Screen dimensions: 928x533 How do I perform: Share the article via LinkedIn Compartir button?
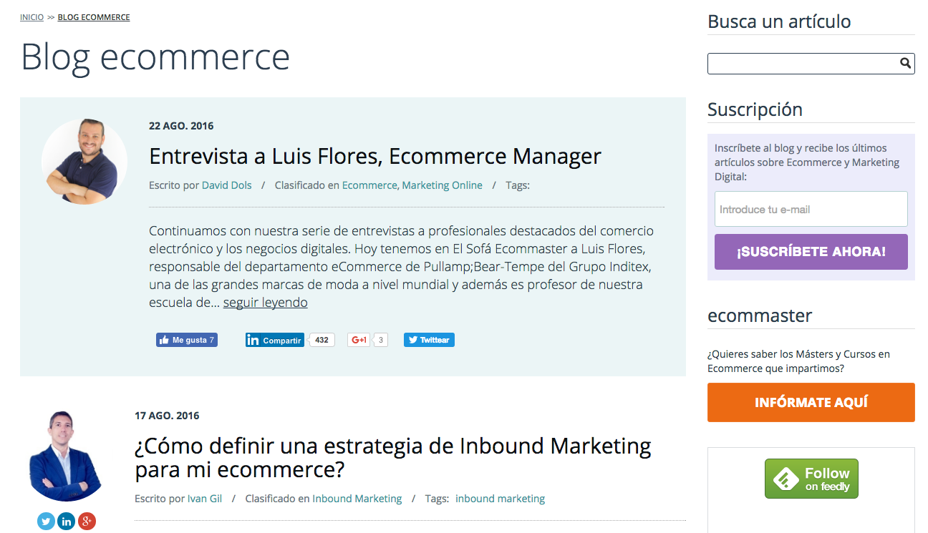[x=274, y=340]
